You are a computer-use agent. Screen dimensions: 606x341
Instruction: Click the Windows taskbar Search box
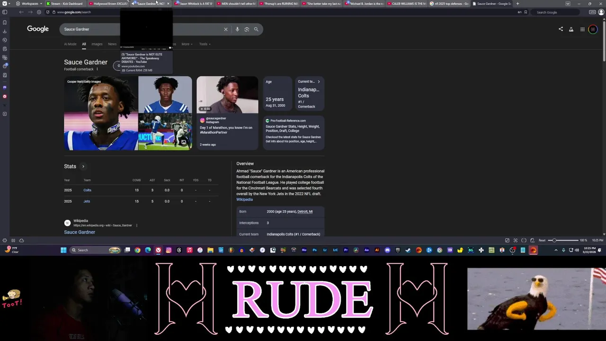tap(96, 250)
